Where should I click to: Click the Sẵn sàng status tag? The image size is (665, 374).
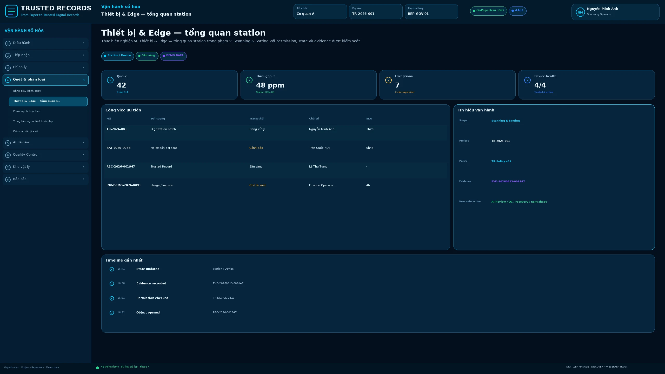(x=147, y=56)
